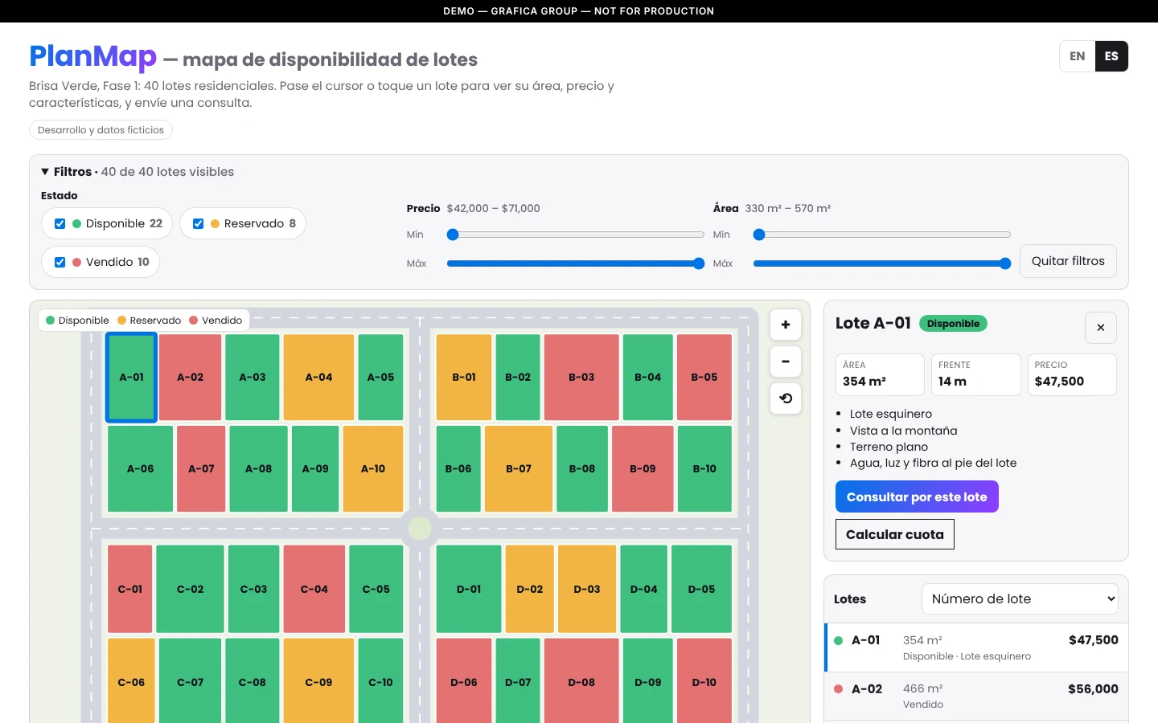
Task: Click the Desarrollo y datos ficticios tag
Action: (x=101, y=130)
